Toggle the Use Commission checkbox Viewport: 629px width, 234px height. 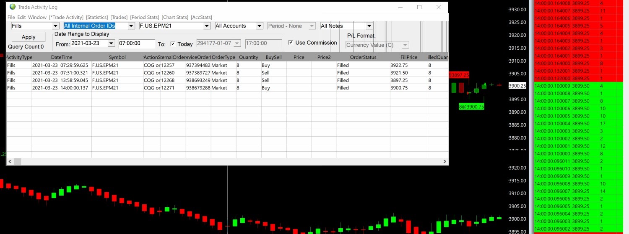(291, 43)
